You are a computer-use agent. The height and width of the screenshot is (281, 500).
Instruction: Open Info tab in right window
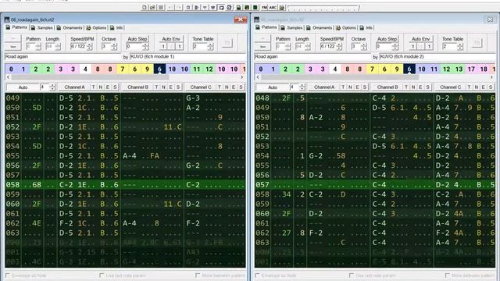click(366, 28)
